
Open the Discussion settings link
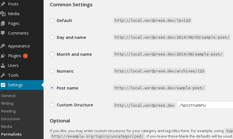click(11, 119)
